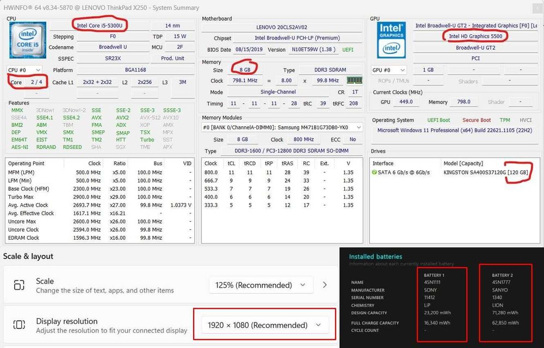The height and width of the screenshot is (348, 544).
Task: Click the MCU value 2F
Action: [180, 47]
